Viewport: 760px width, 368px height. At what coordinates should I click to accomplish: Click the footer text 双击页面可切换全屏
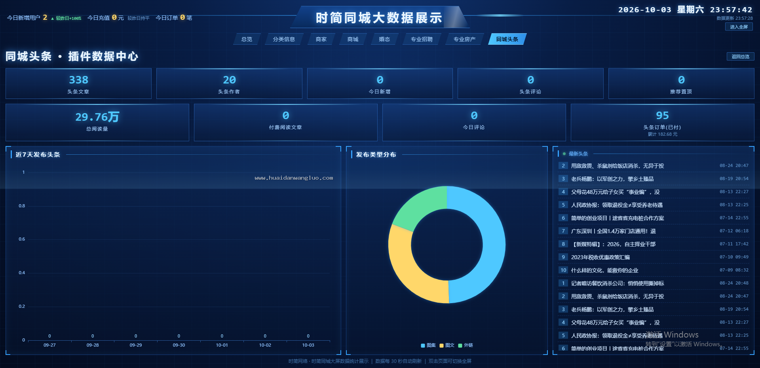450,361
